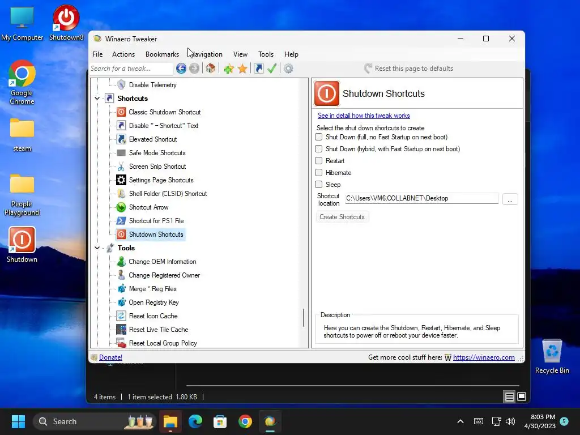Image resolution: width=580 pixels, height=435 pixels.
Task: Browse shortcut location with ellipsis button
Action: click(x=510, y=199)
